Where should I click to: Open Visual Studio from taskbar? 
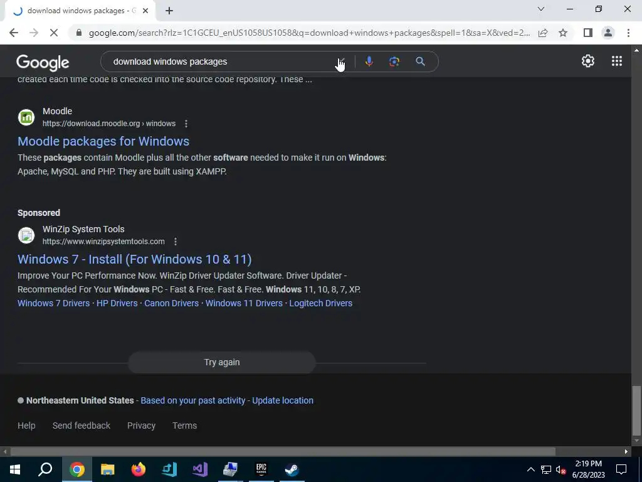coord(200,469)
